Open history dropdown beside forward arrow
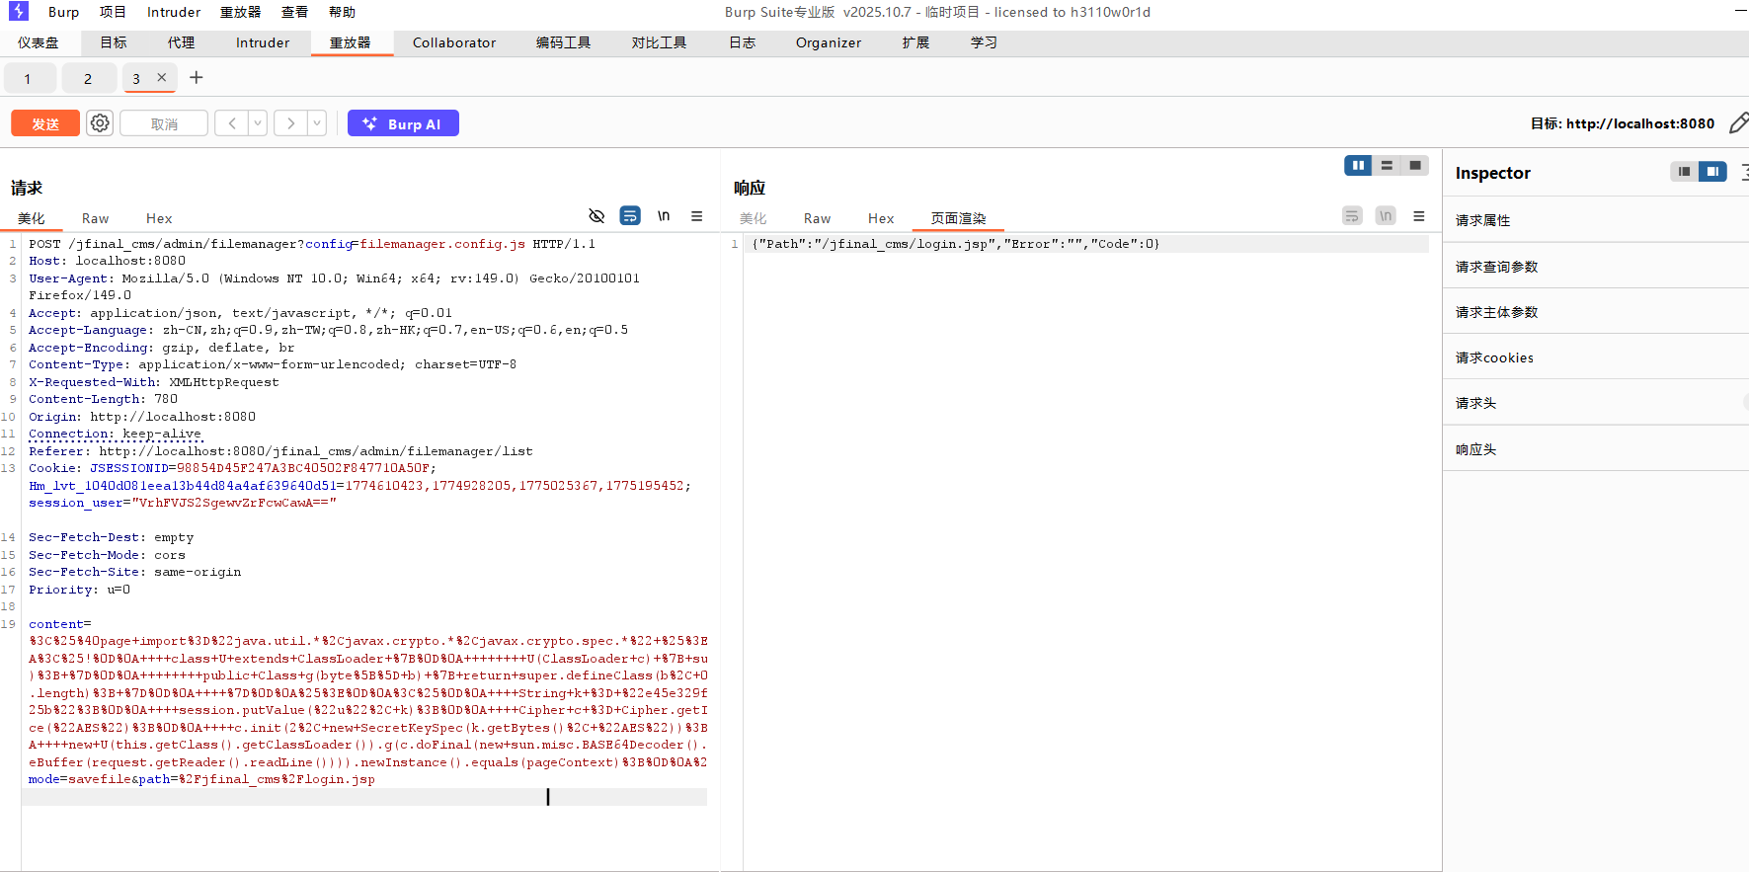The width and height of the screenshot is (1749, 872). click(x=317, y=123)
